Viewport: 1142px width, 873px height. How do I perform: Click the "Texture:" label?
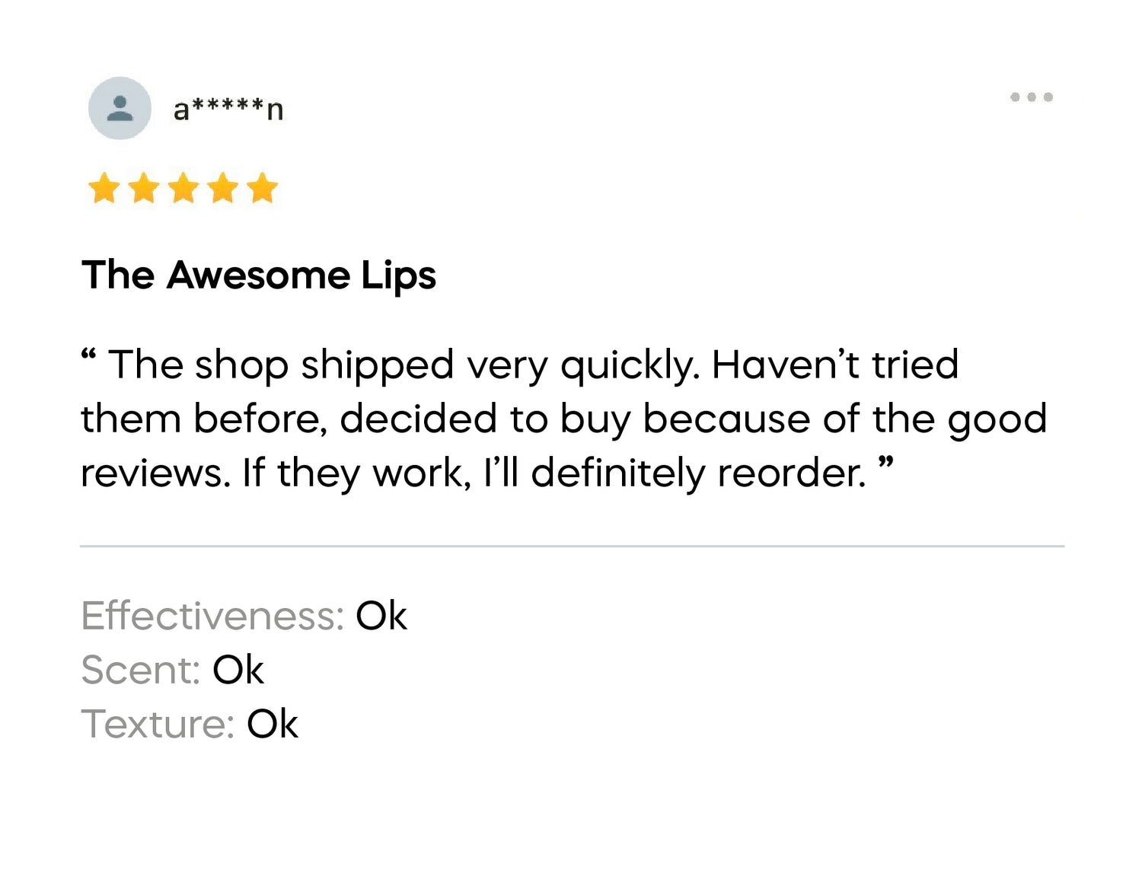(158, 724)
